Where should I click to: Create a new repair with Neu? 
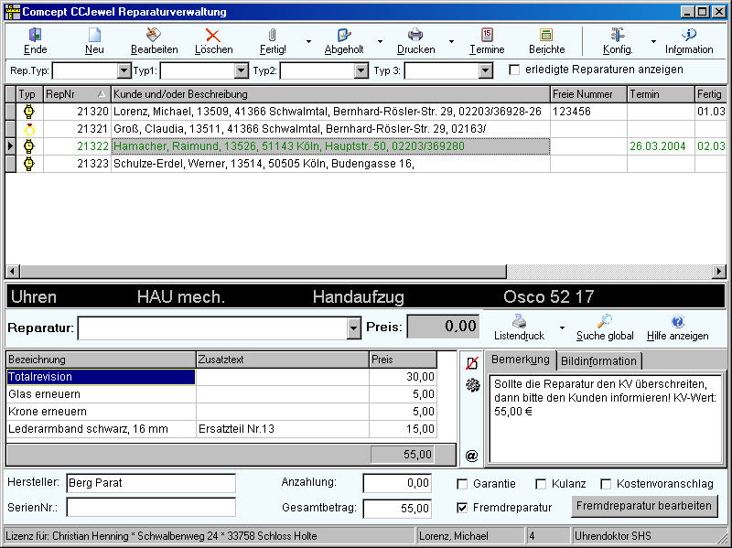tap(93, 35)
